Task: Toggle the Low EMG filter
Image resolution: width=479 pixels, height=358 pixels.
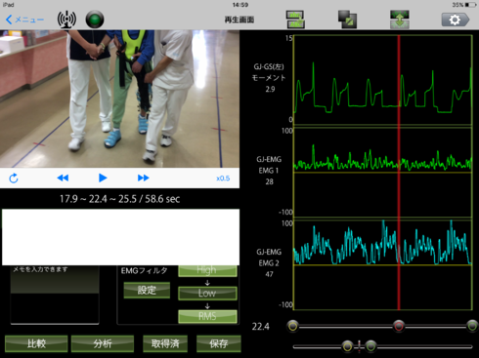Action: [207, 293]
